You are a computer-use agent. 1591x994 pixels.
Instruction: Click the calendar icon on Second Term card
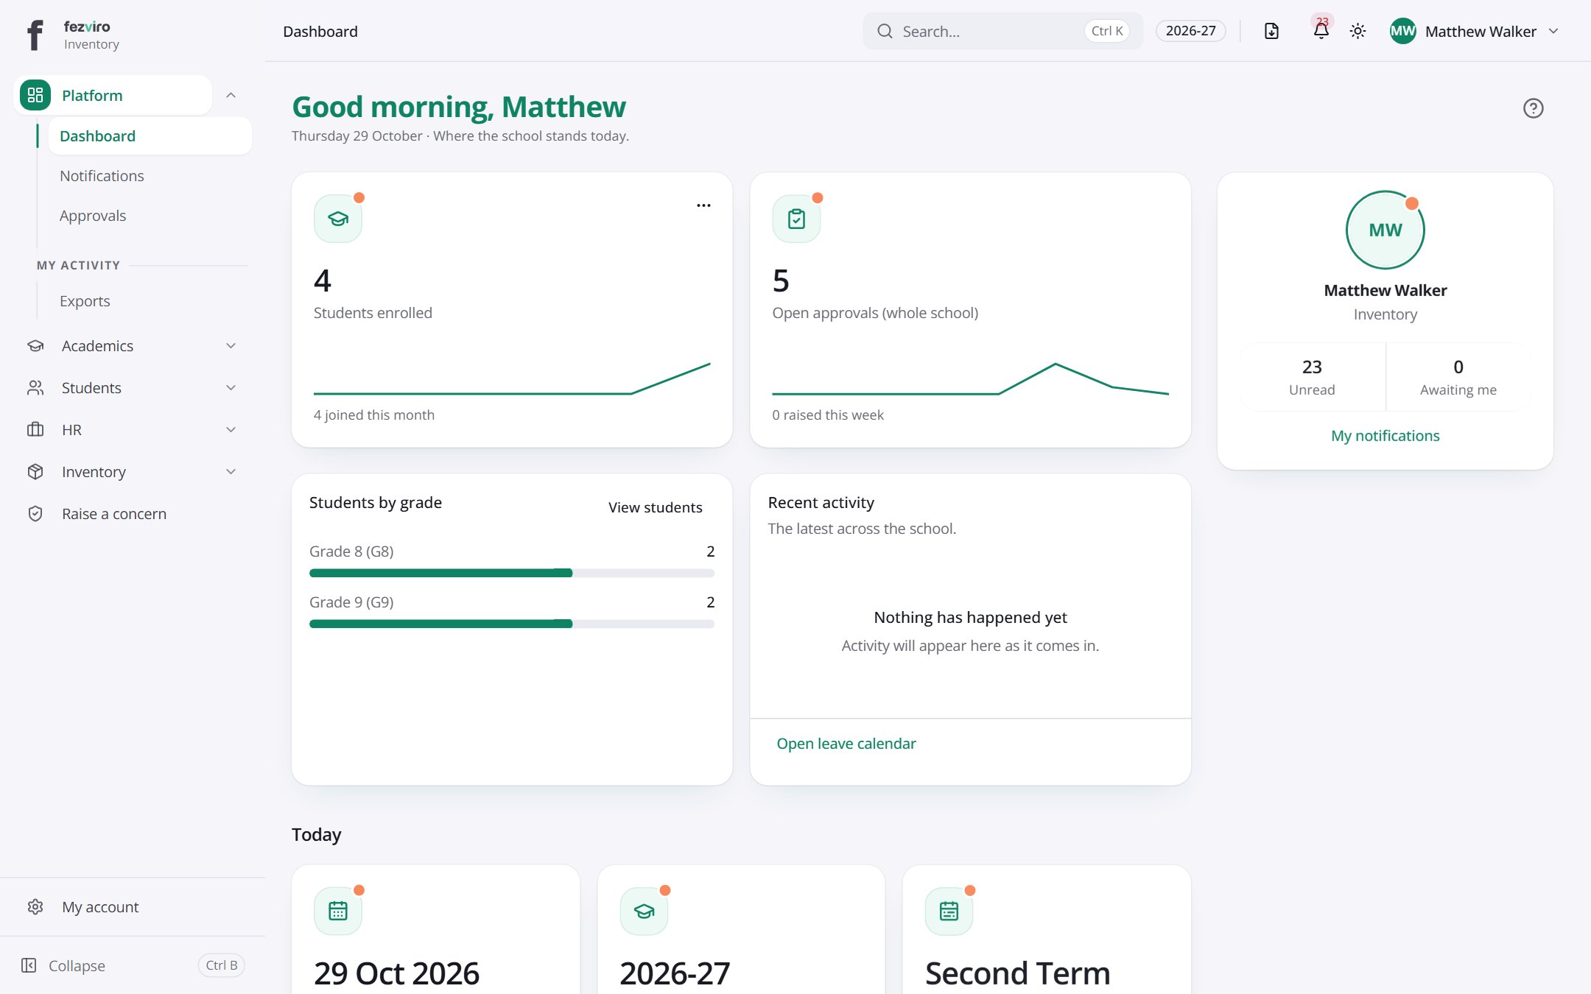(949, 912)
